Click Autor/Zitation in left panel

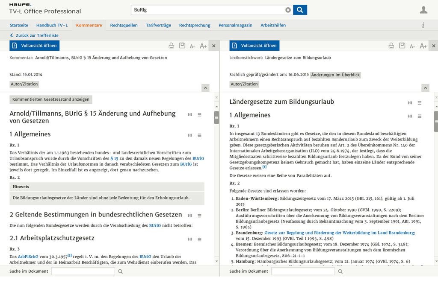(x=24, y=84)
